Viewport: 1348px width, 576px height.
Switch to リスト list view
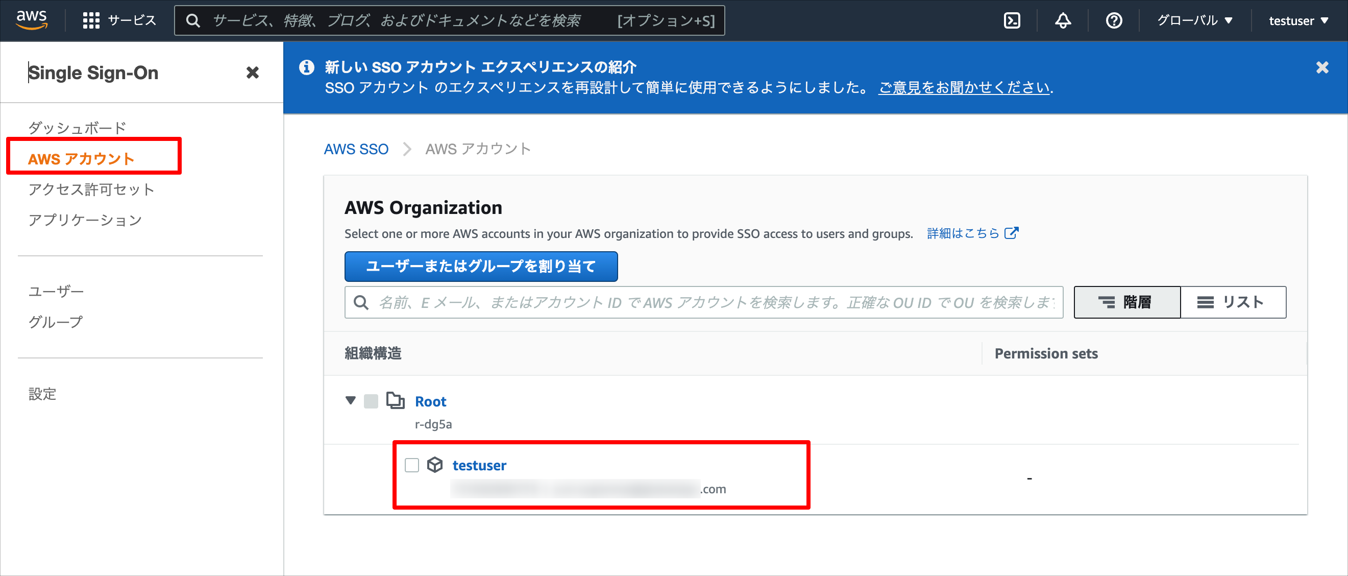1233,302
